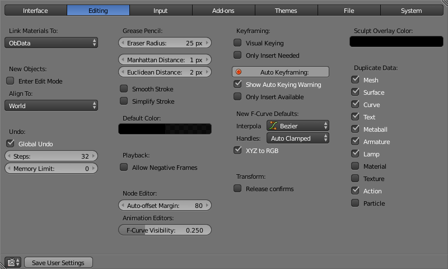Open the Add-ons tab

pyautogui.click(x=223, y=11)
